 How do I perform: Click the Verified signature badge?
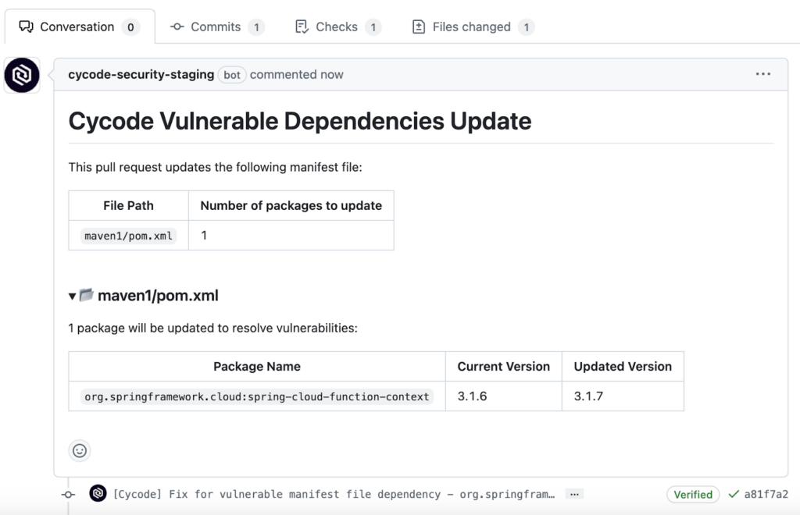click(x=693, y=494)
